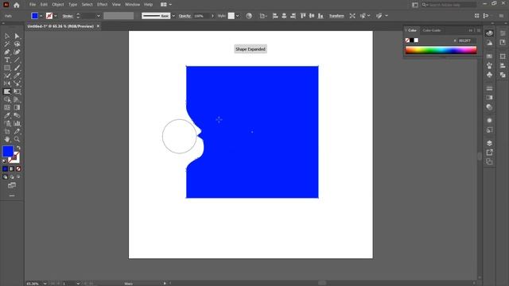The height and width of the screenshot is (286, 509).
Task: Close the Untitled-1 document tab
Action: click(98, 26)
